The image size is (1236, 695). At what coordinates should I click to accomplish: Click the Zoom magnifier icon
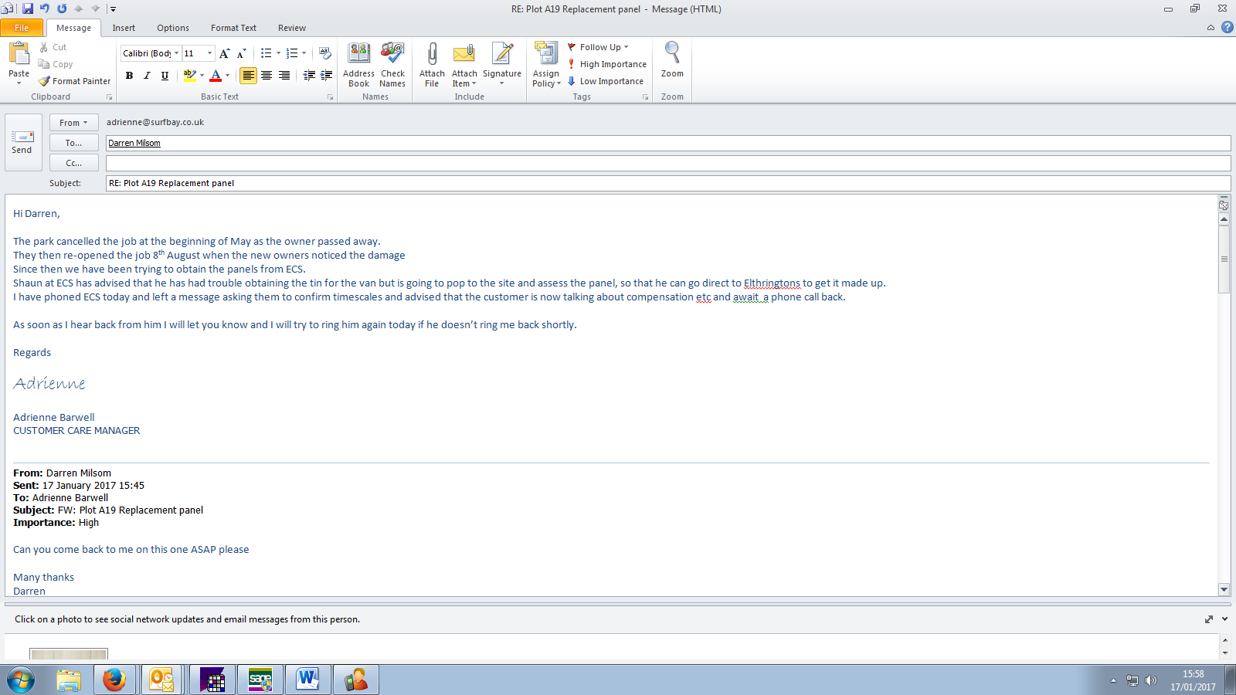[672, 54]
